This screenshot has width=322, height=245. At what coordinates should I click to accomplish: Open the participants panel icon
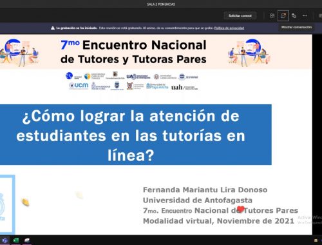[272, 15]
